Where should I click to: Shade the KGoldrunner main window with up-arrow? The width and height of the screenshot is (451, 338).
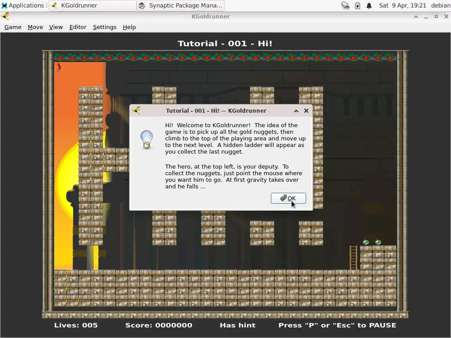pyautogui.click(x=416, y=17)
